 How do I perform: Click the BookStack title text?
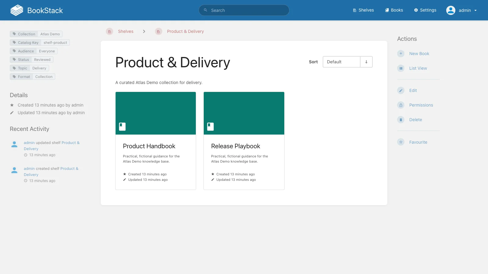[45, 10]
